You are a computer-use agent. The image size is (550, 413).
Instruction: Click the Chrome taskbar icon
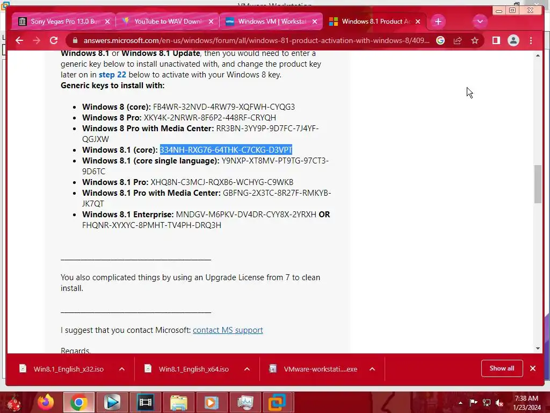(x=79, y=402)
